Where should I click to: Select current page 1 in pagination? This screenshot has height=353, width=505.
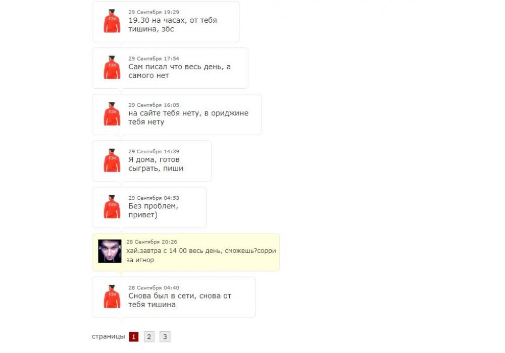[x=134, y=336]
